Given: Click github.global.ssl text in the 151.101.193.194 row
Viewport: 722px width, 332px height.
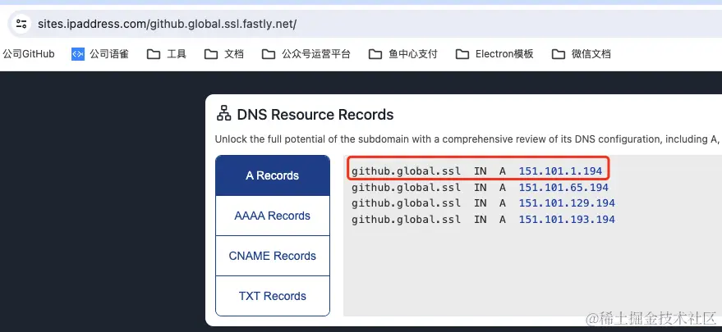Looking at the screenshot, I should [x=406, y=220].
